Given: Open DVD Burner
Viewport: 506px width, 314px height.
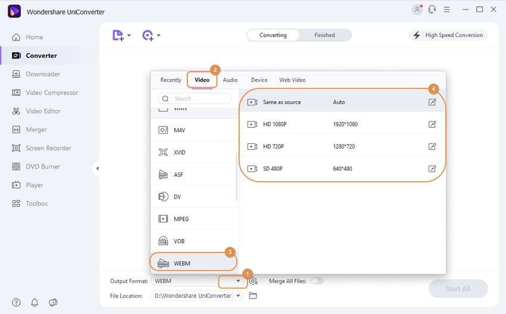Looking at the screenshot, I should 36,167.
